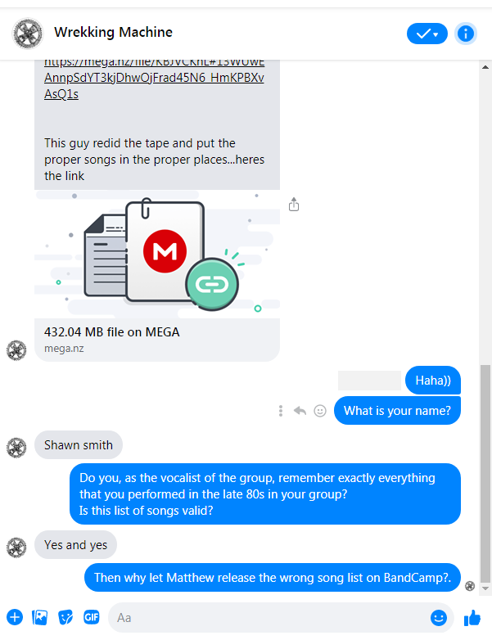React to 'What is your name?' with emoji
This screenshot has width=492, height=640.
click(x=320, y=411)
